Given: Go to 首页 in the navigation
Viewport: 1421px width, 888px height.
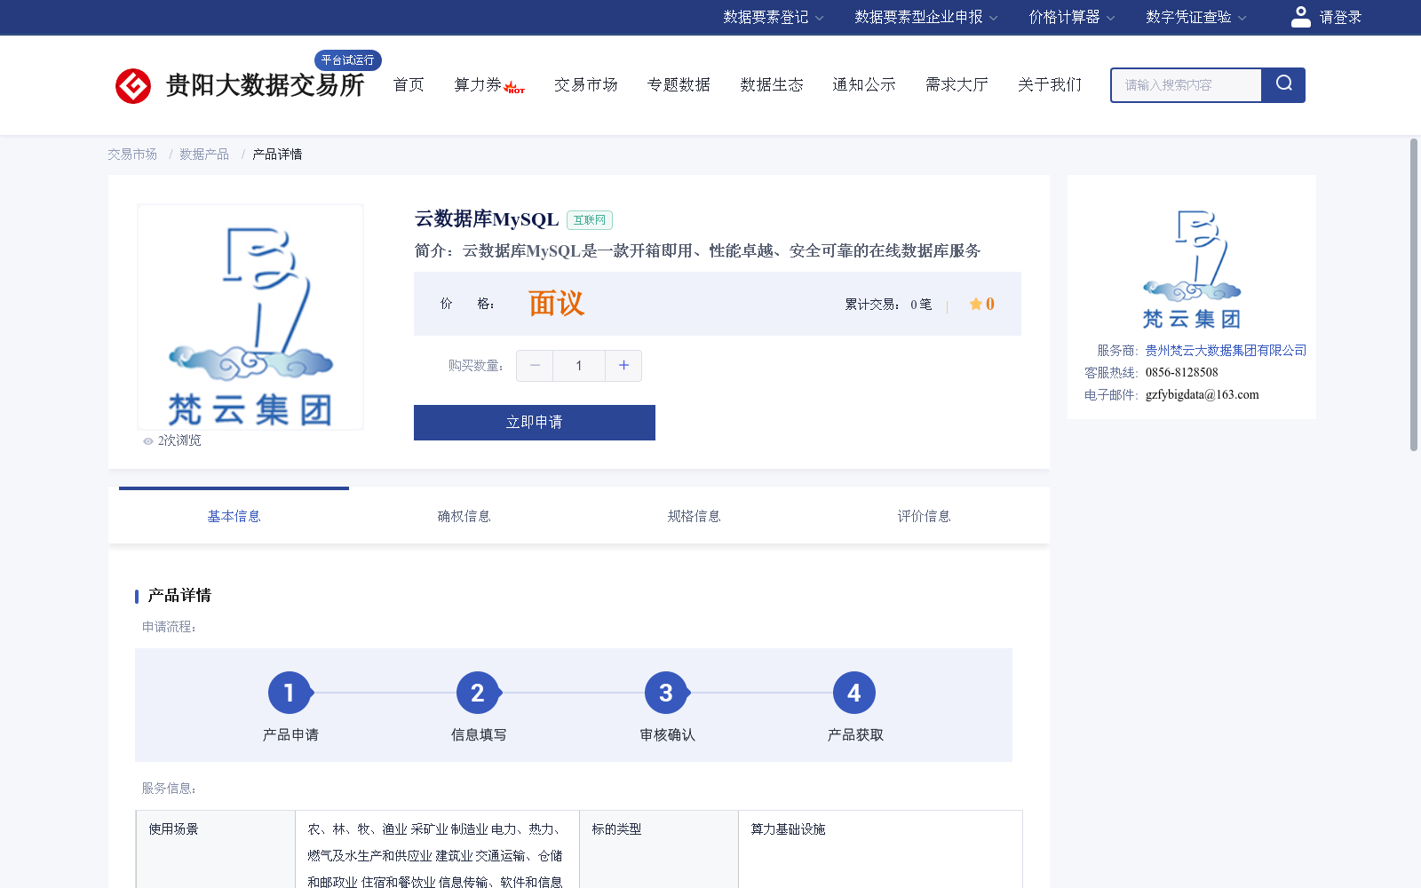Looking at the screenshot, I should [409, 85].
